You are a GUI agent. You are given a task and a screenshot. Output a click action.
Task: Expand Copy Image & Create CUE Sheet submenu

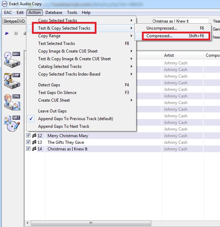click(x=81, y=51)
